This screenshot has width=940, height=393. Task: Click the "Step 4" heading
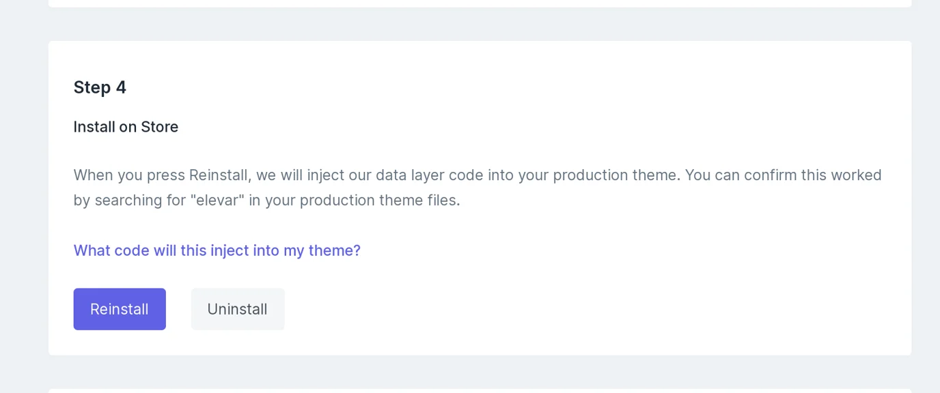click(x=100, y=87)
